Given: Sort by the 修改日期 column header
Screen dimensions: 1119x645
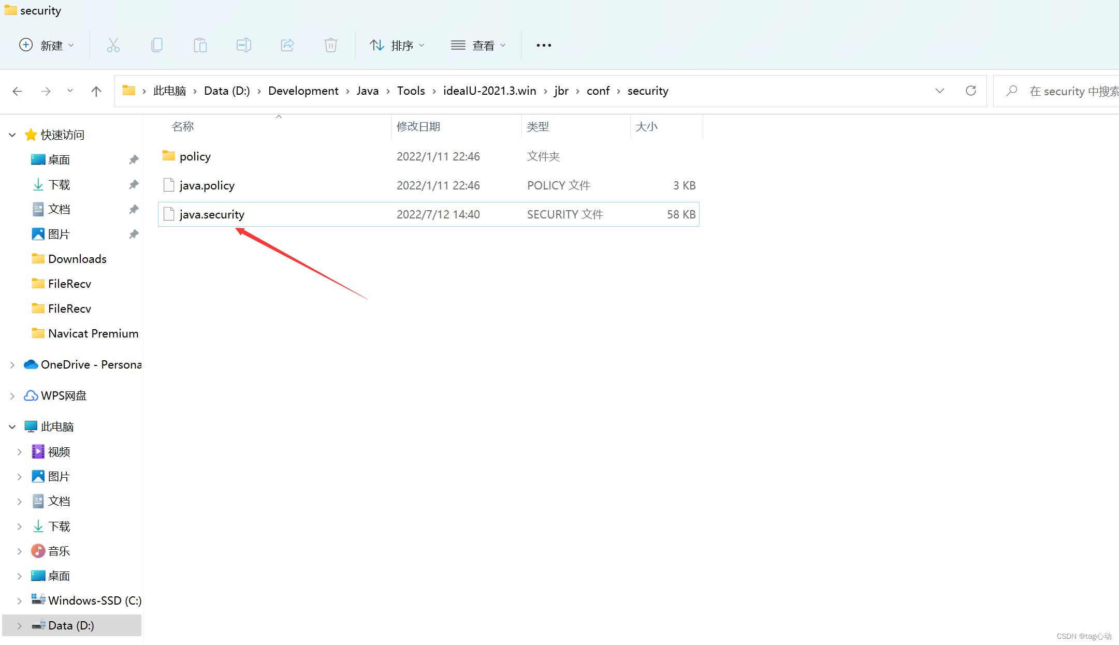Looking at the screenshot, I should point(418,127).
